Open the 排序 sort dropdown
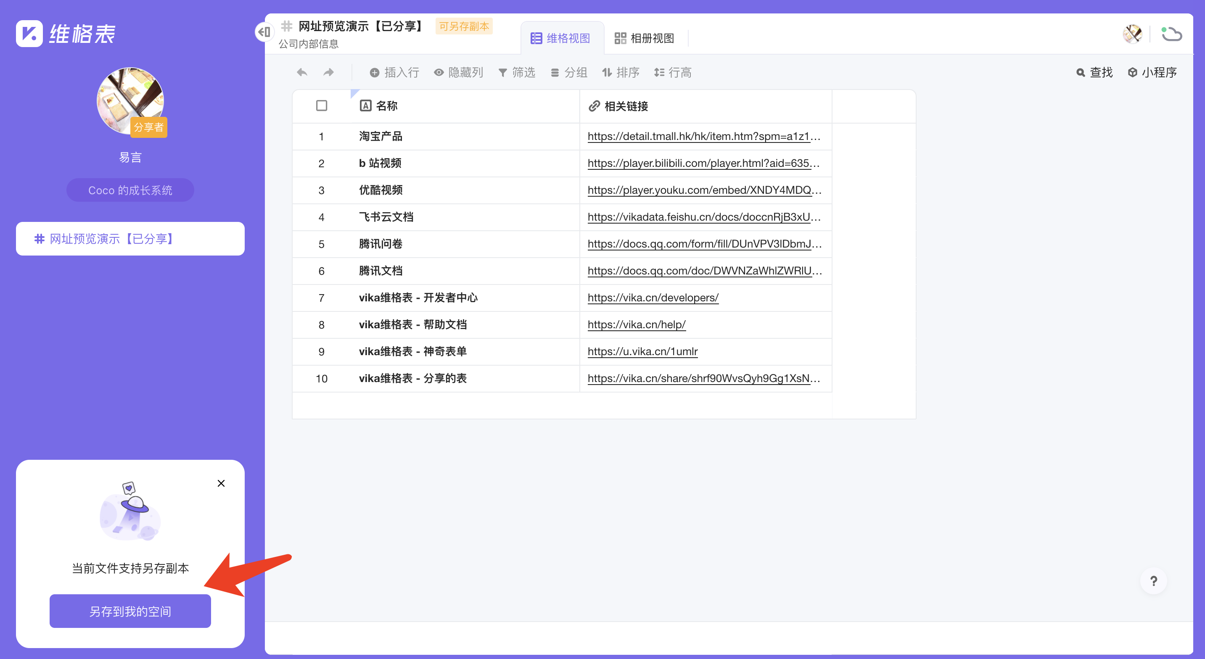This screenshot has width=1205, height=659. click(x=621, y=72)
